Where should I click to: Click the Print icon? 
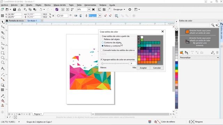(19, 9)
